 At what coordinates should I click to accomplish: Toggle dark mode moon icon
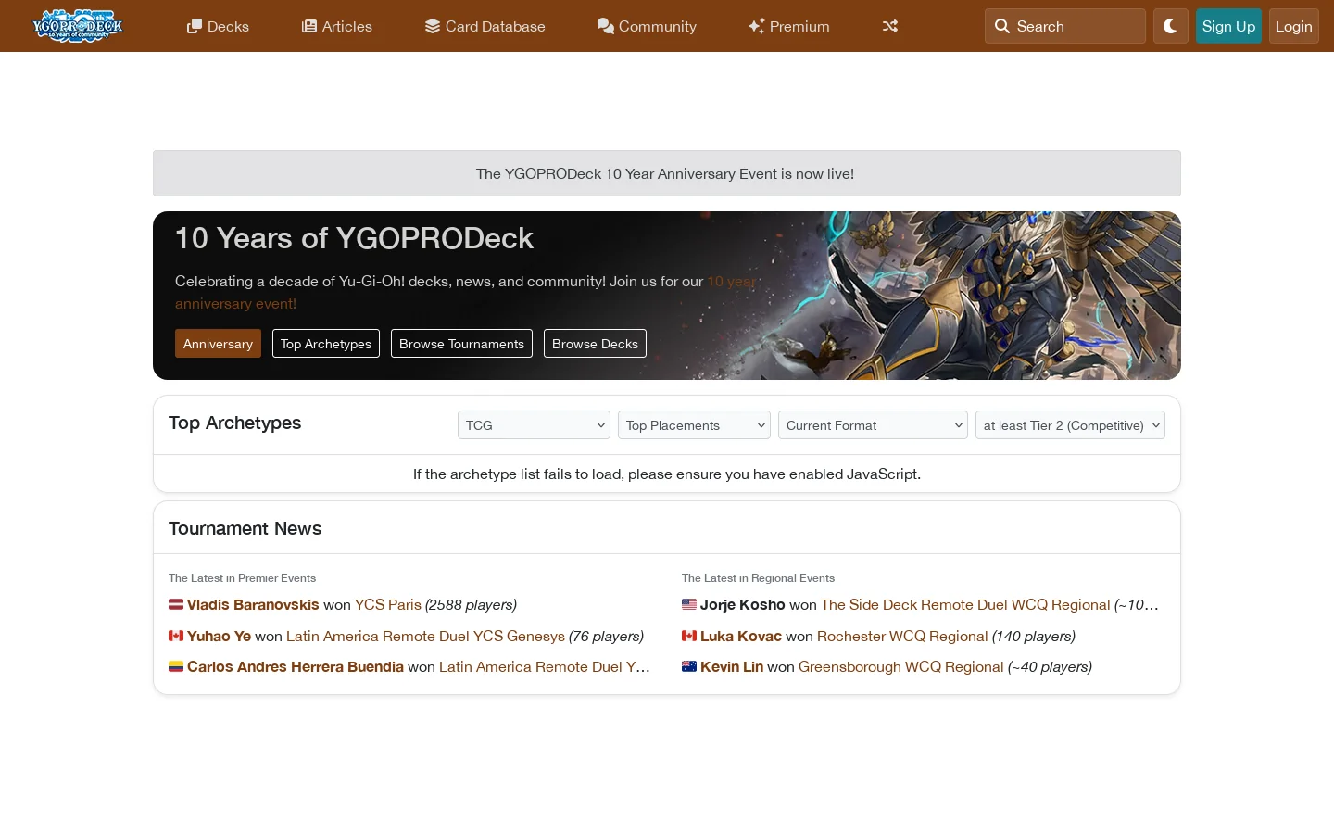[1170, 26]
